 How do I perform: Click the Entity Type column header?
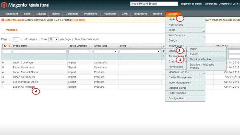[x=101, y=46]
